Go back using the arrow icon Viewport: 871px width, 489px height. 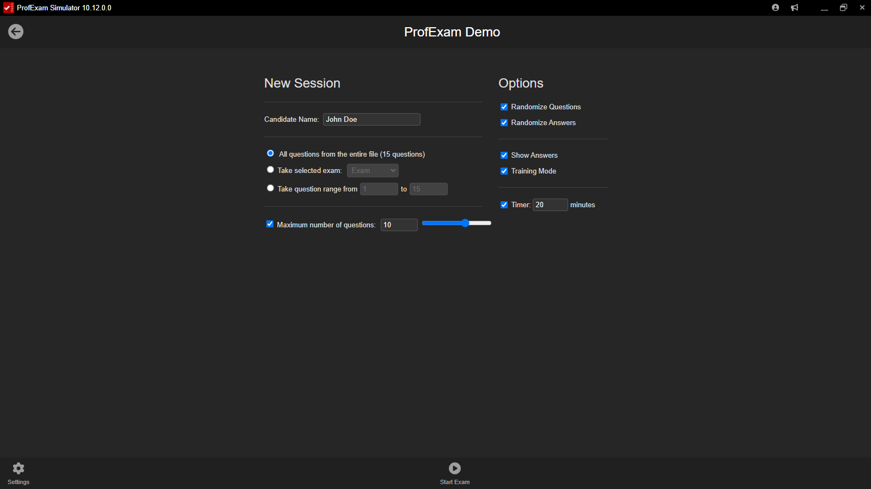click(x=16, y=32)
